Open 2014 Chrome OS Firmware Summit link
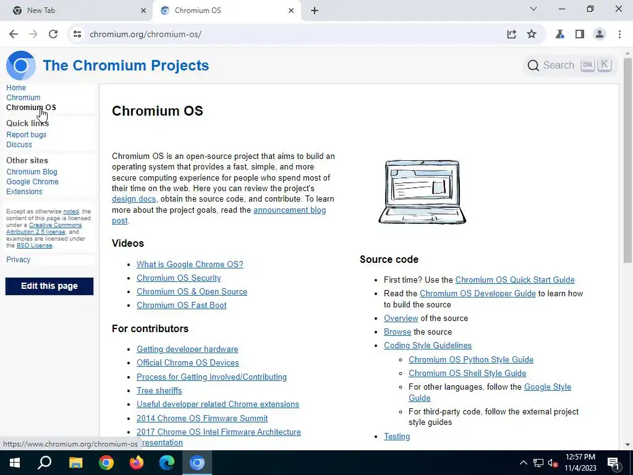633x475 pixels. [202, 419]
